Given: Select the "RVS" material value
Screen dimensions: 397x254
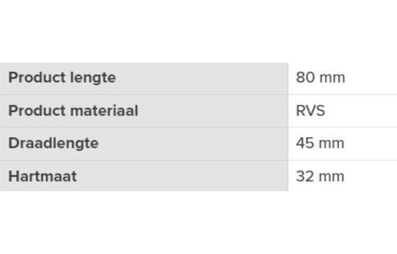Looking at the screenshot, I should tap(310, 111).
